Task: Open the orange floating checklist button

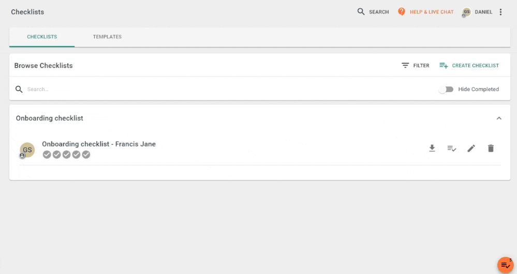Action: 506,265
